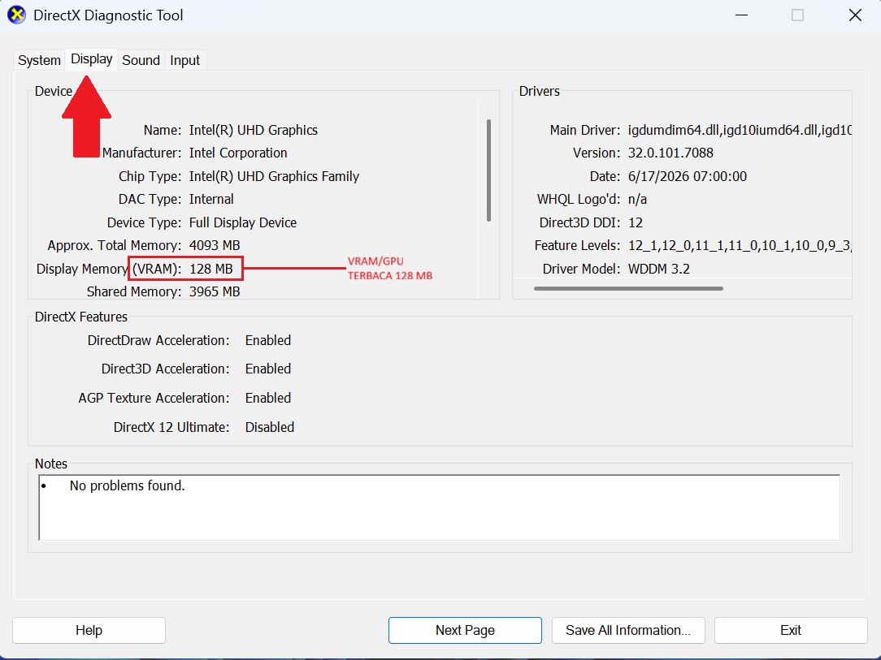Click the Driver Model label
The width and height of the screenshot is (881, 660).
(x=582, y=269)
